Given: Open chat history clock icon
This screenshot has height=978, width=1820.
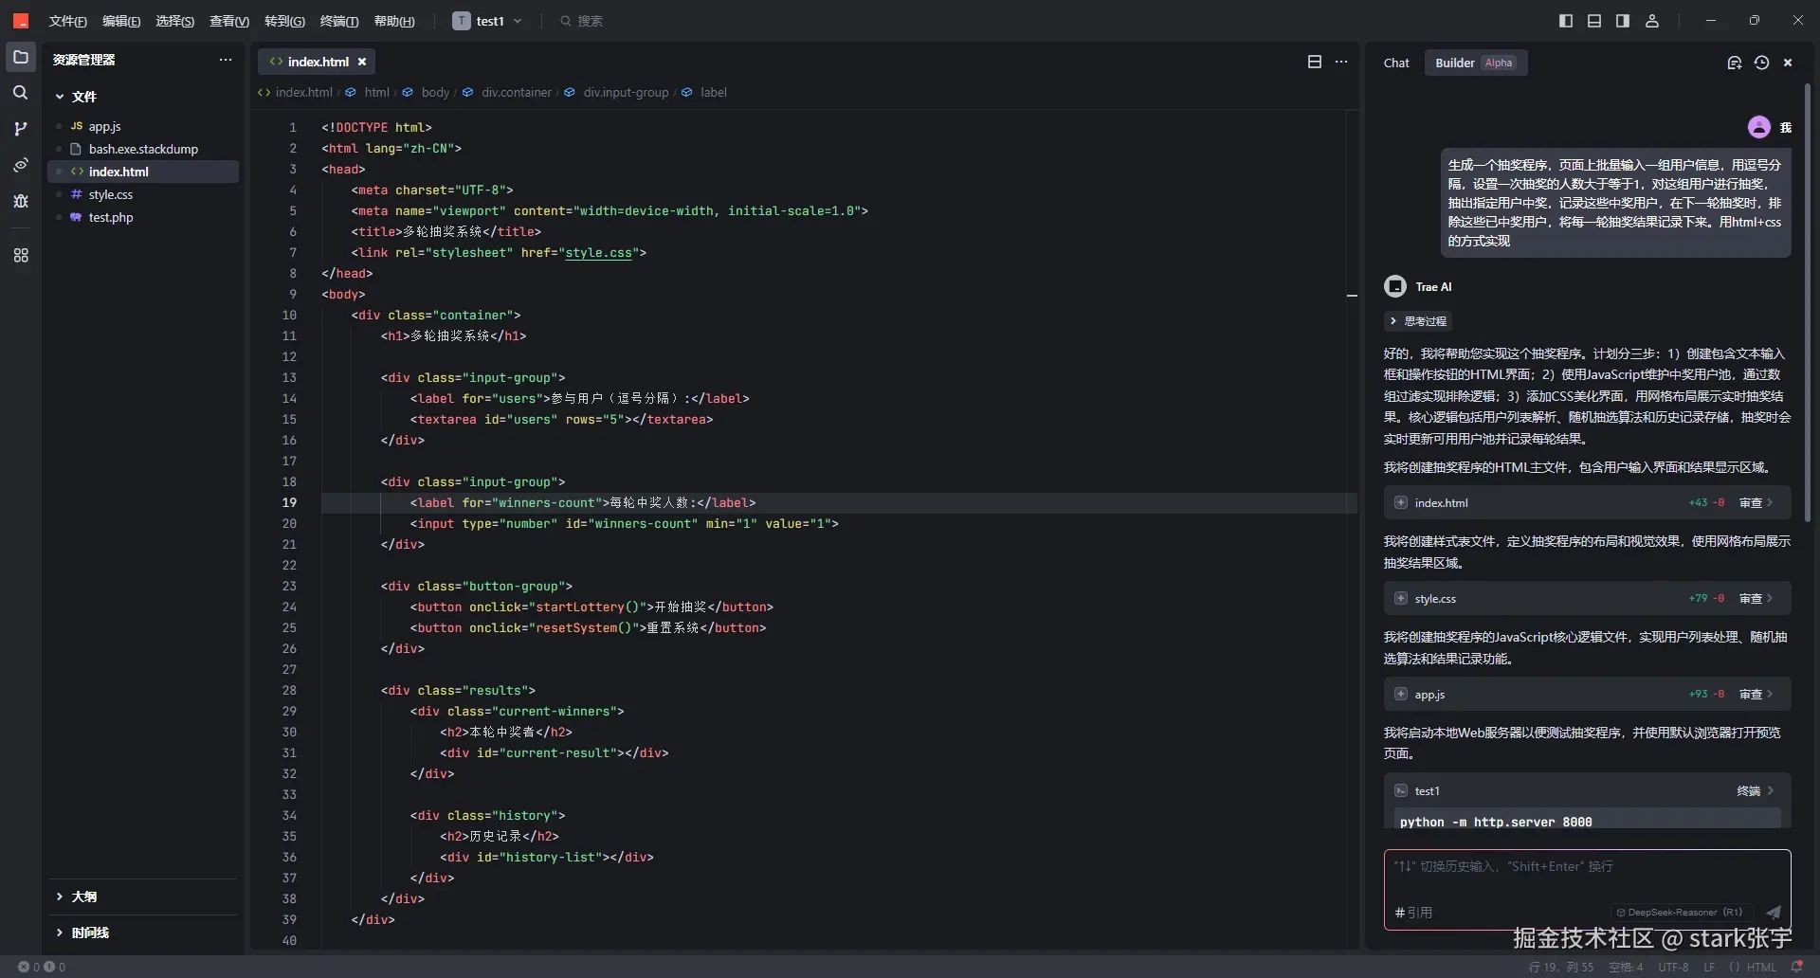Looking at the screenshot, I should 1761,63.
